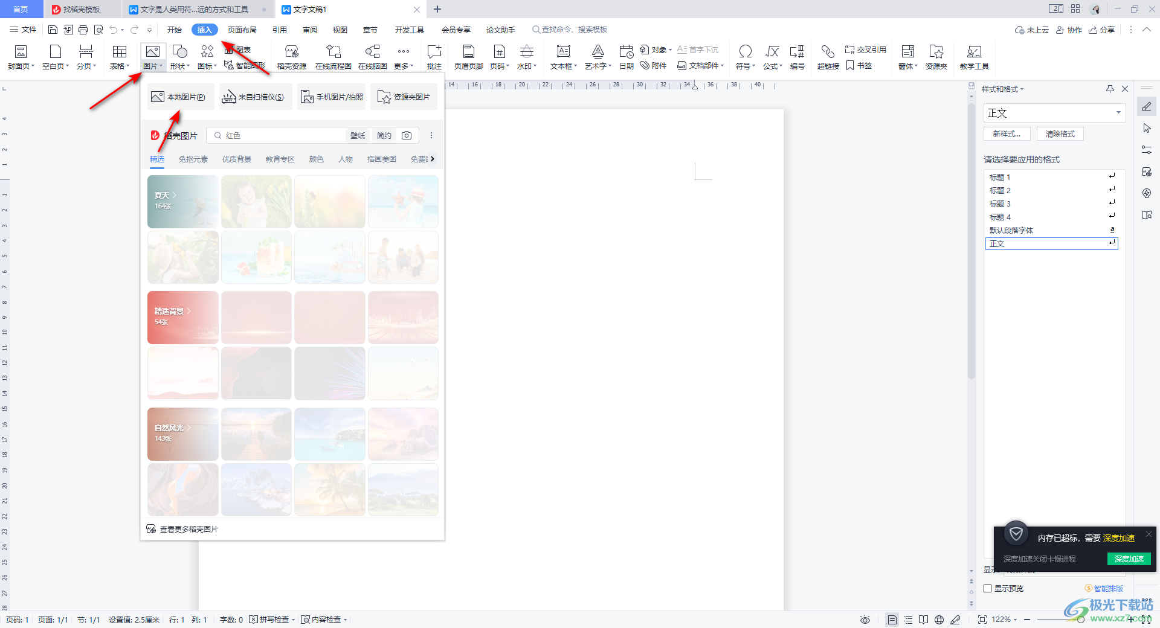Switch to reading layout view in status bar

[x=923, y=620]
